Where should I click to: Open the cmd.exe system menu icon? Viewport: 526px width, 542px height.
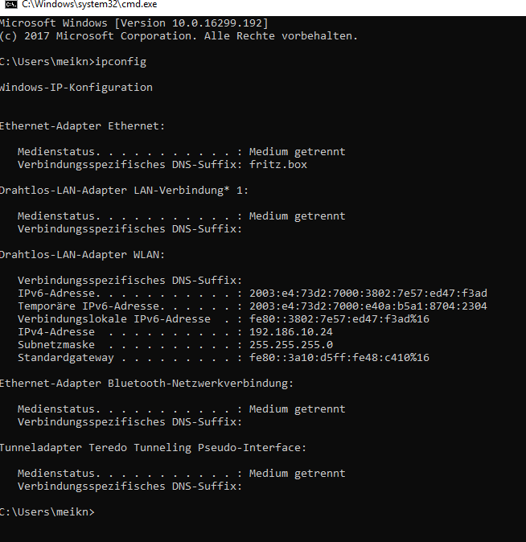(x=11, y=5)
